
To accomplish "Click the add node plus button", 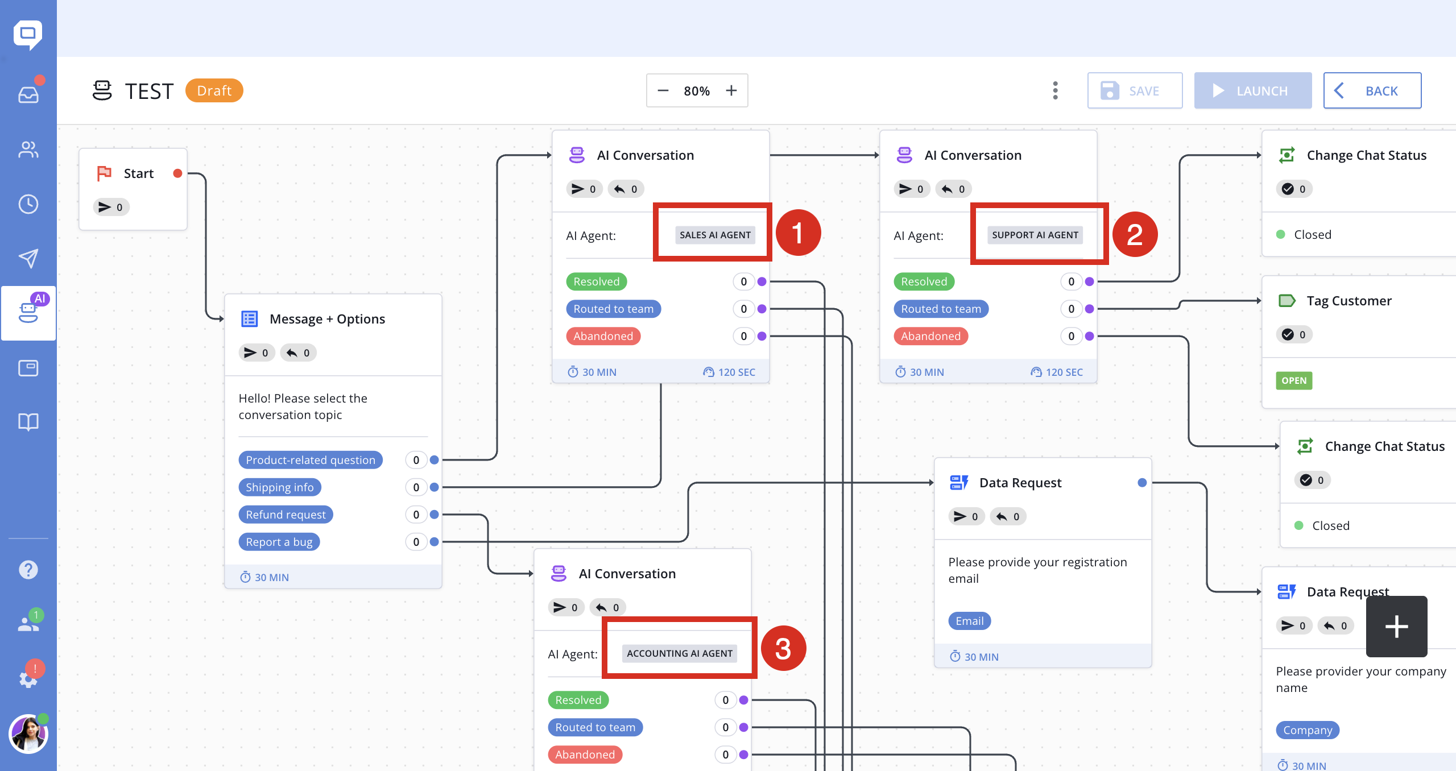I will [1397, 627].
